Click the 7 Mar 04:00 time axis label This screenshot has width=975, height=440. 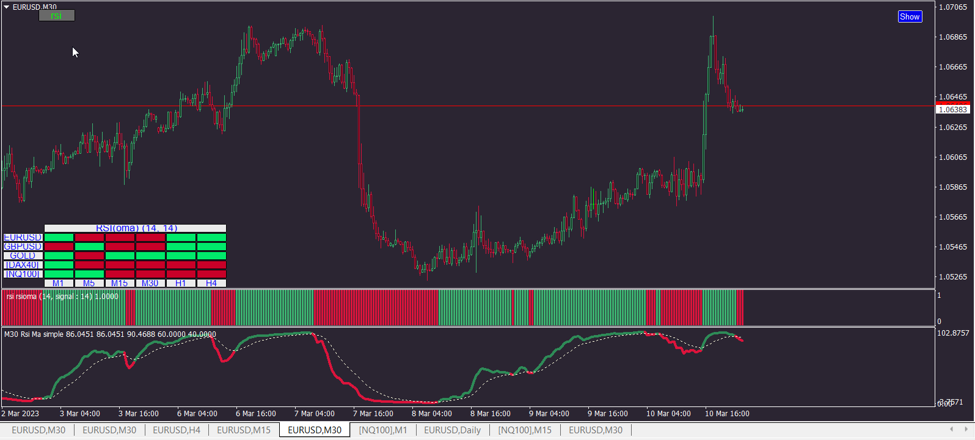(x=315, y=414)
